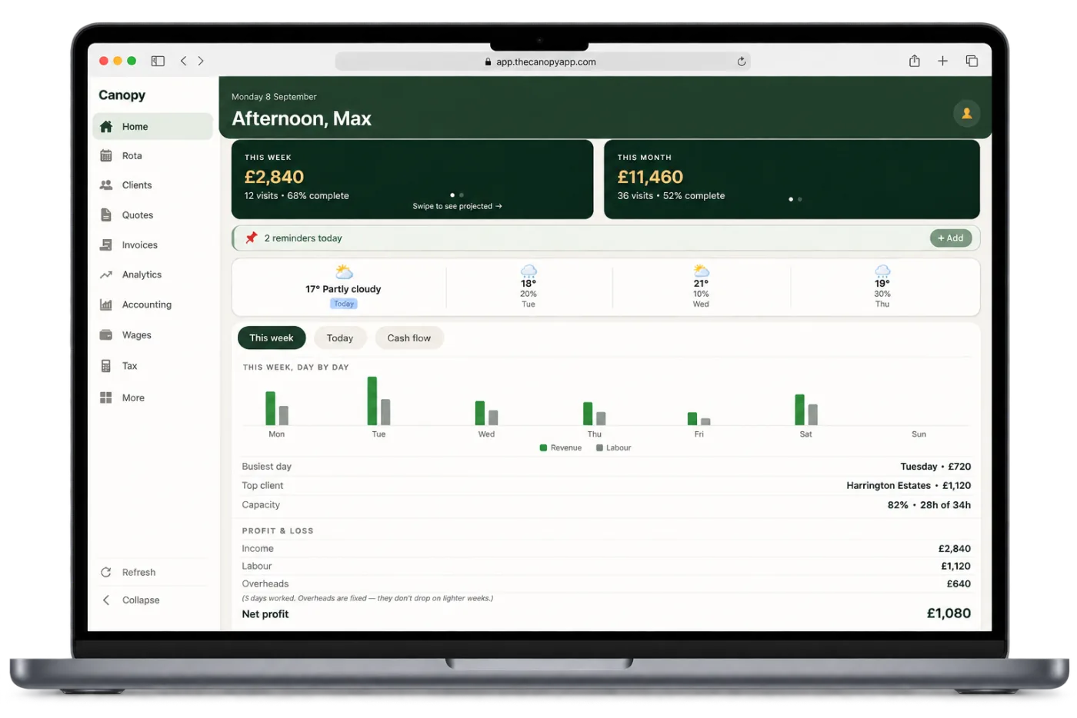Image resolution: width=1077 pixels, height=718 pixels.
Task: Click the Labour legend swatch
Action: [599, 447]
